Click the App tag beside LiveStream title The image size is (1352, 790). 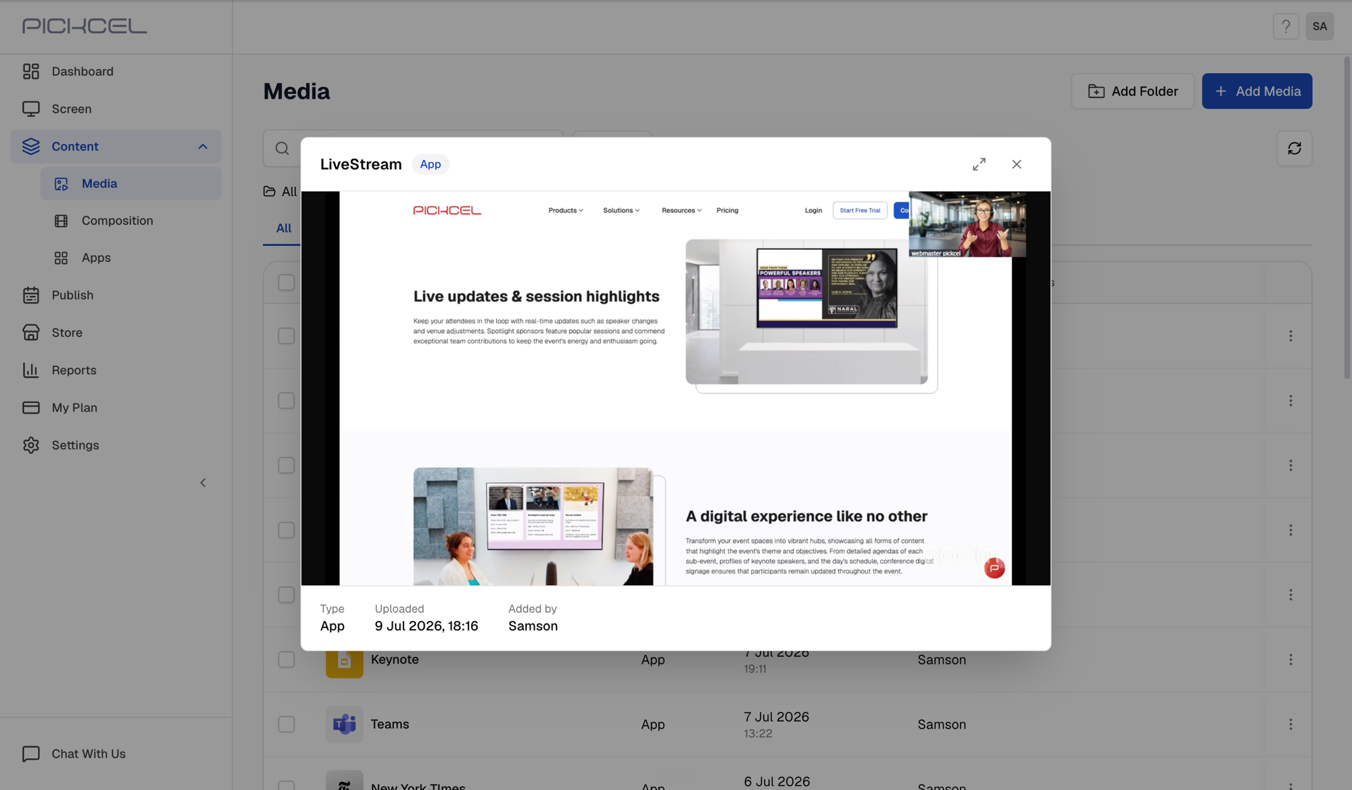[x=431, y=164]
